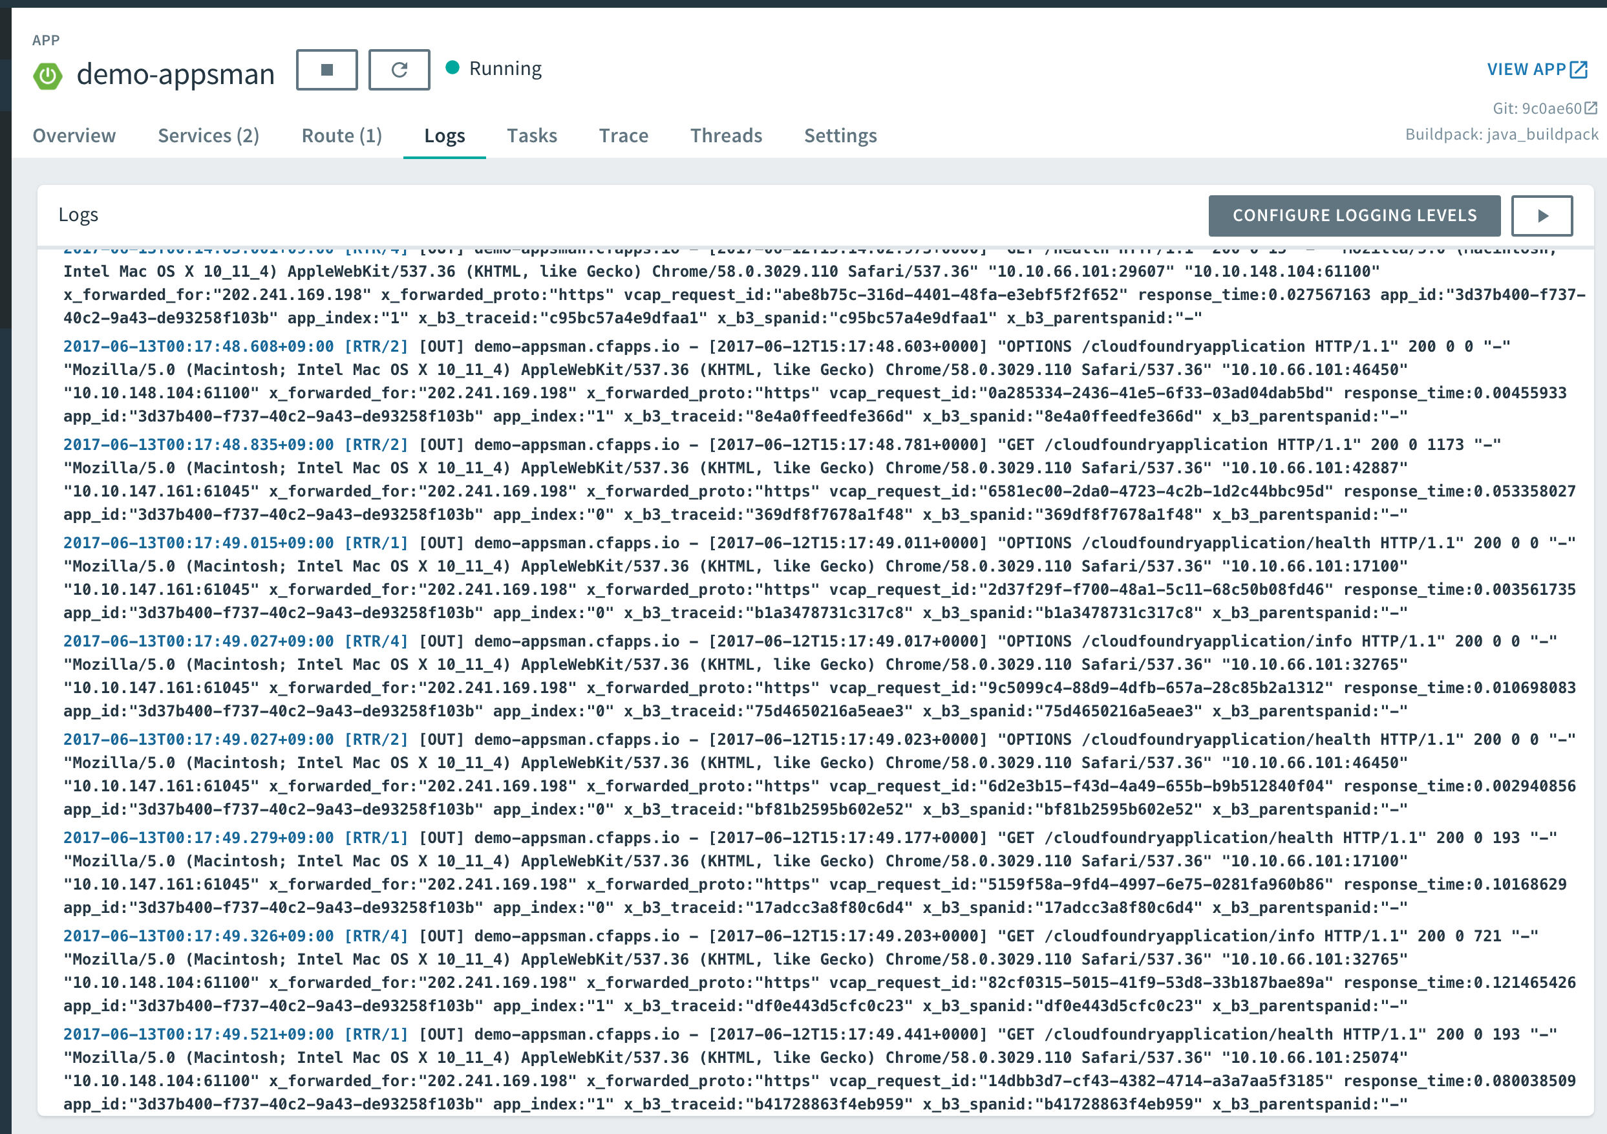Click Configure Logging Levels button

pos(1354,215)
